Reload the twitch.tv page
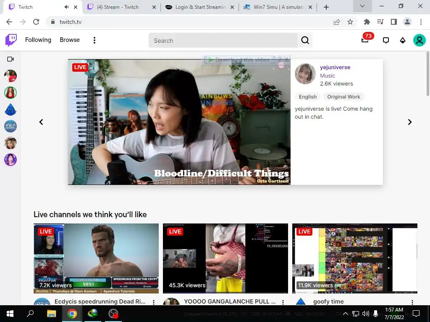The image size is (430, 322). point(36,22)
